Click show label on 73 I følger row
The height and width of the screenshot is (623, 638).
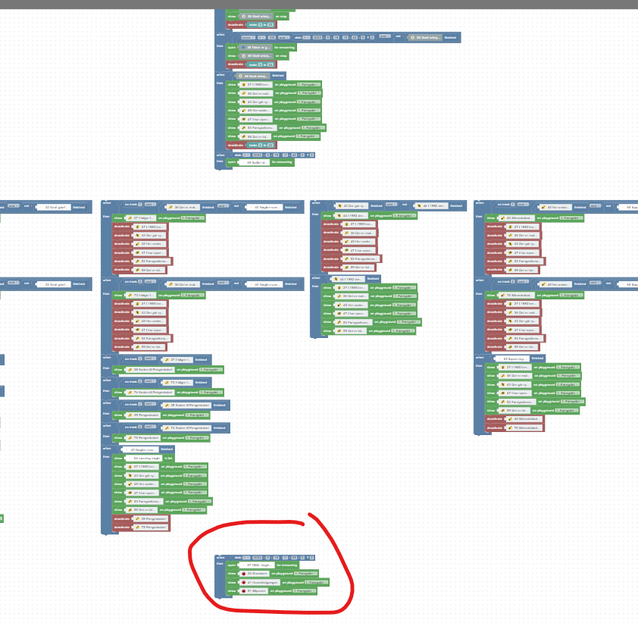coord(118,295)
